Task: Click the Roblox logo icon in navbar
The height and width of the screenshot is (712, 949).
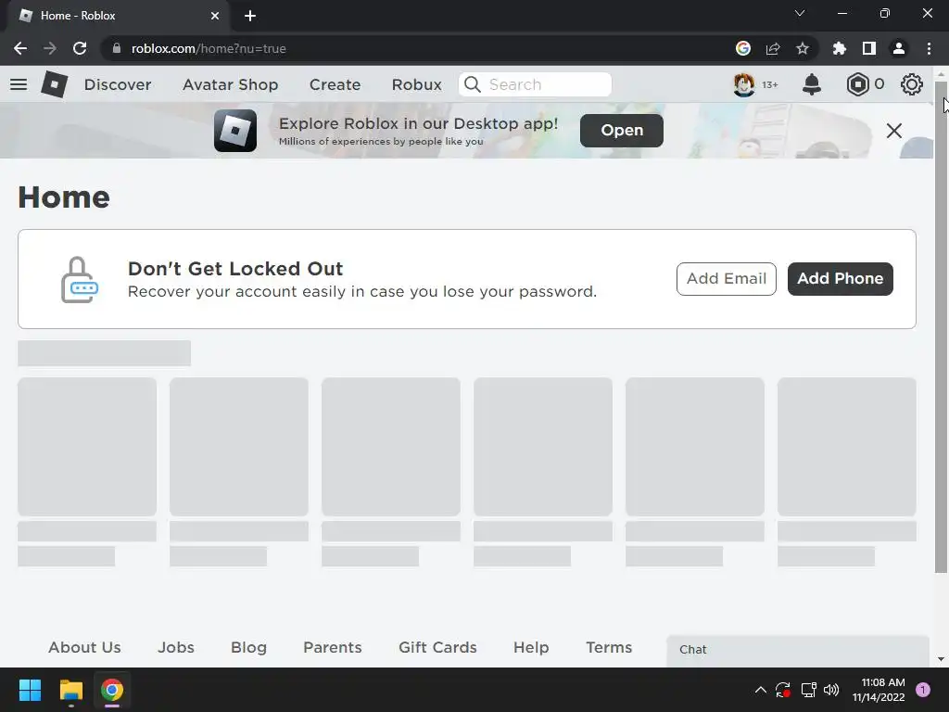Action: point(54,84)
